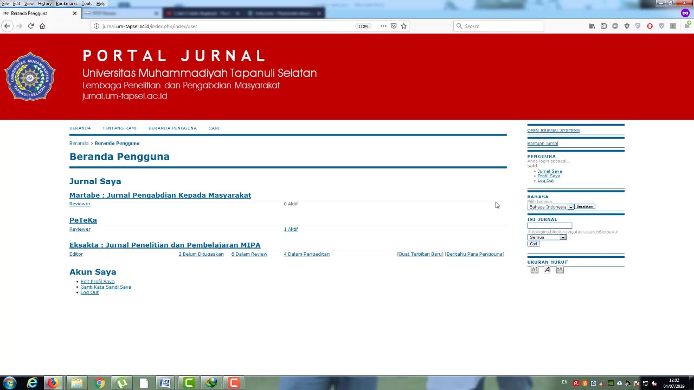Open the page actions three-dots menu

point(383,26)
